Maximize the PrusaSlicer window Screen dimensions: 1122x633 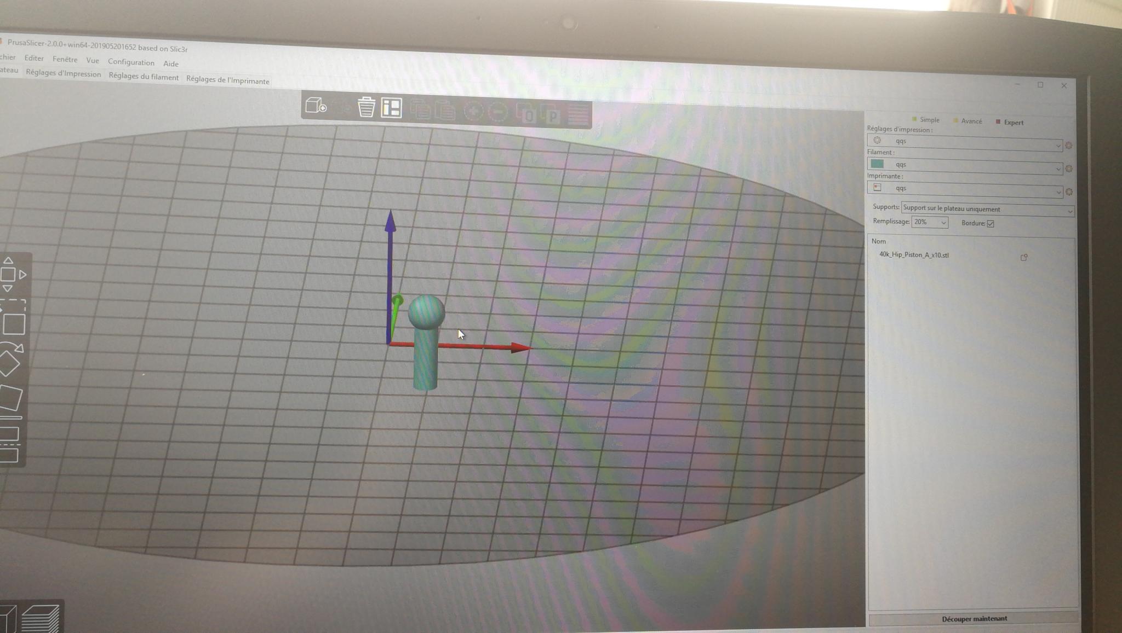pos(1040,85)
